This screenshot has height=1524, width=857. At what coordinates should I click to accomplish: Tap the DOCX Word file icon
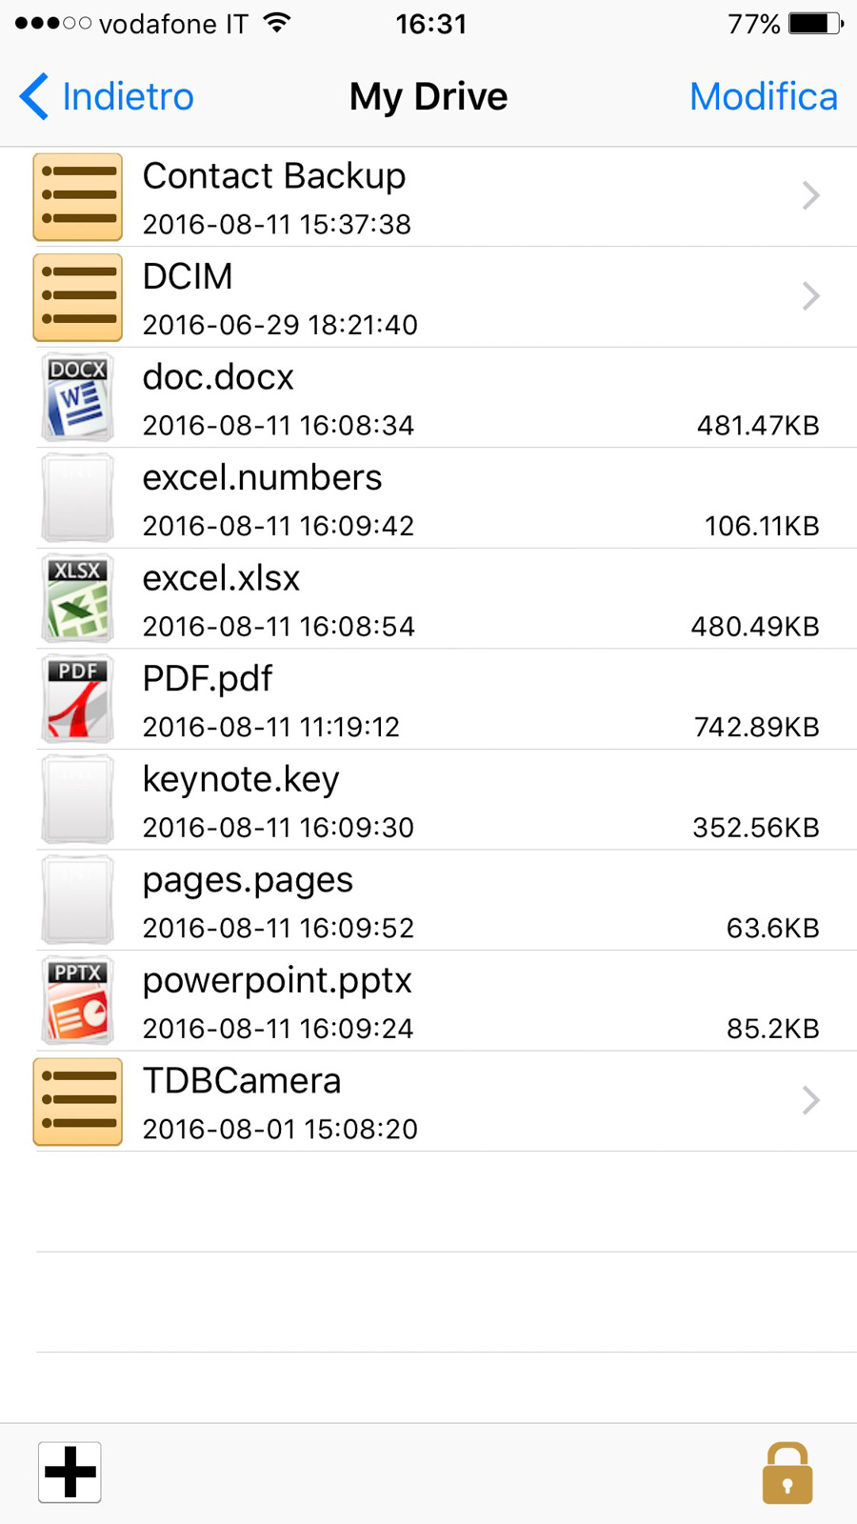click(x=78, y=398)
